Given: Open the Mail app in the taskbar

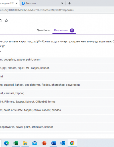Looking at the screenshot, I should [x=35, y=143].
